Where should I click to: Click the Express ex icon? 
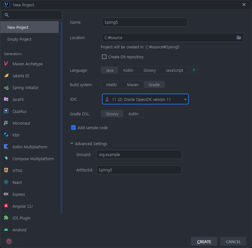6,194
